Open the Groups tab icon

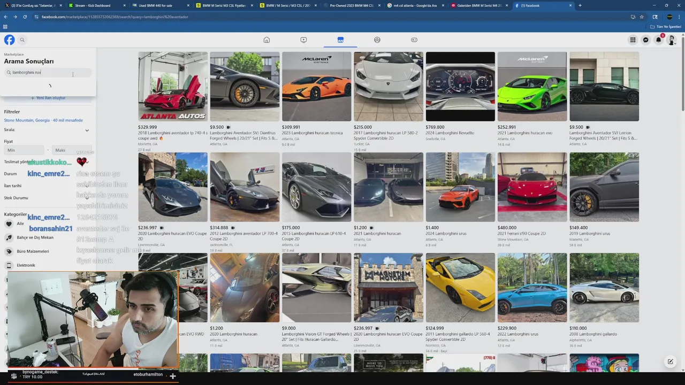coord(377,40)
